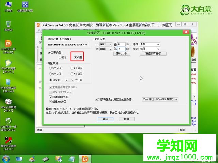Image resolution: width=218 pixels, height=163 pixels.
Task: Click the DiskGenius title bar logo
Action: click(38, 25)
